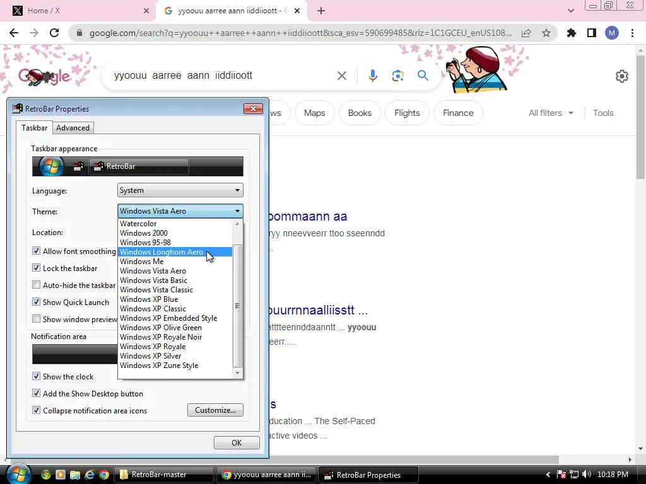Click the page vertical scrollbar thumb
Viewport: 646px width, 484px height.
pos(640,117)
